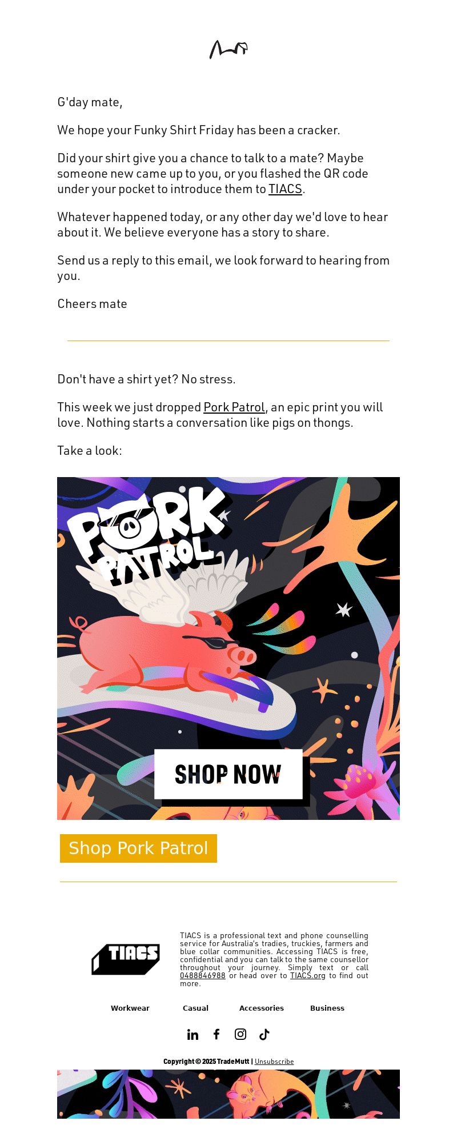Visit the TIACS.org footer link

click(x=308, y=975)
